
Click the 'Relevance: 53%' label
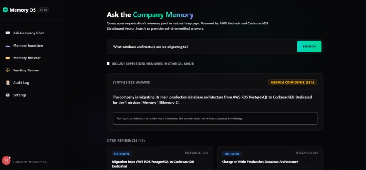tap(197, 153)
